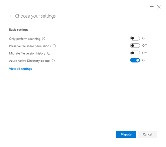
Task: Open info icon for Azure Active Directory lookup
Action: pos(53,61)
